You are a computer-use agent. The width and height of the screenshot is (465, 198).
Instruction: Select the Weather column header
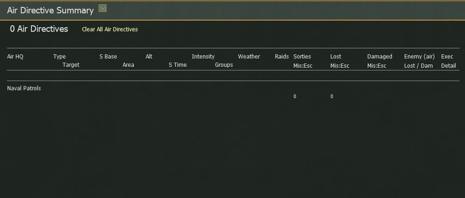pos(249,57)
